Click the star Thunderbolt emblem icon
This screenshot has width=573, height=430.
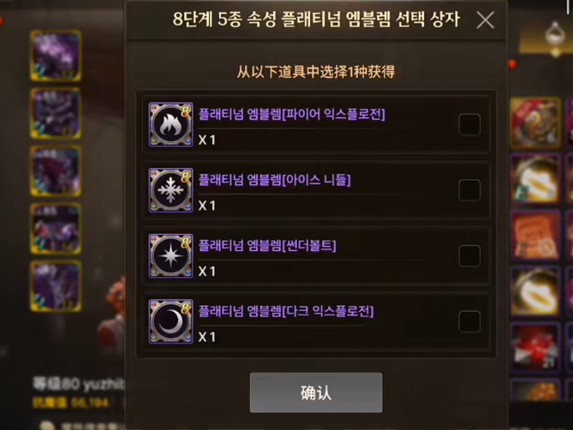[170, 256]
